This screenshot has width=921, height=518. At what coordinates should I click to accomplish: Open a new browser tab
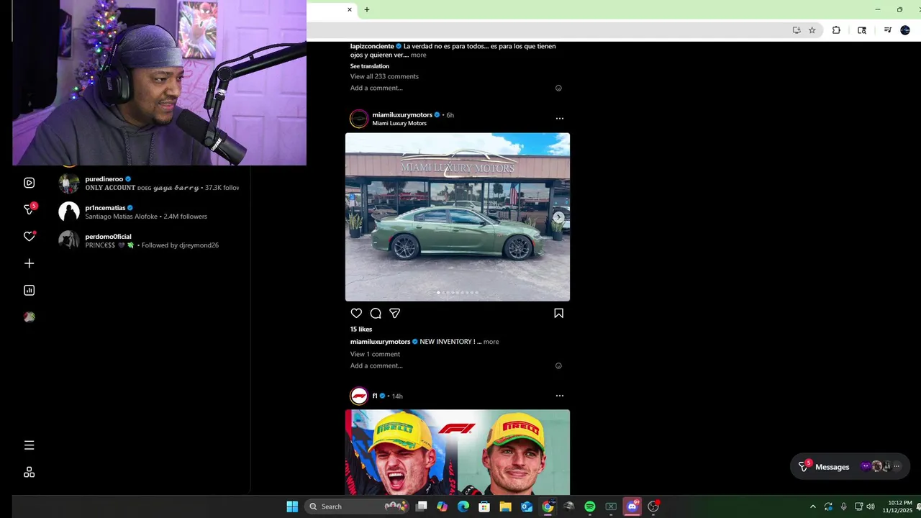tap(367, 9)
